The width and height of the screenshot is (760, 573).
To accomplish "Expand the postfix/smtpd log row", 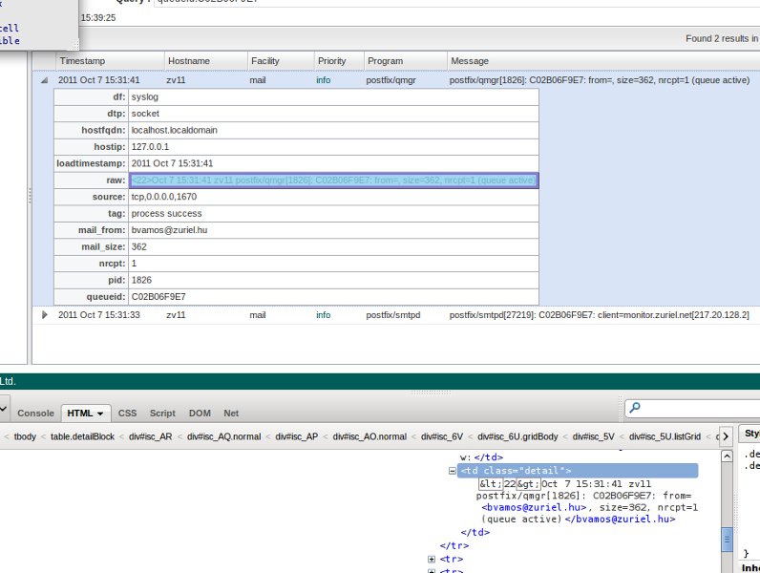I will 44,314.
